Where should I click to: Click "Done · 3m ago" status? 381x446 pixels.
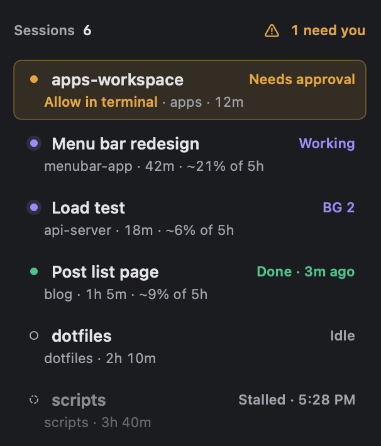point(306,271)
